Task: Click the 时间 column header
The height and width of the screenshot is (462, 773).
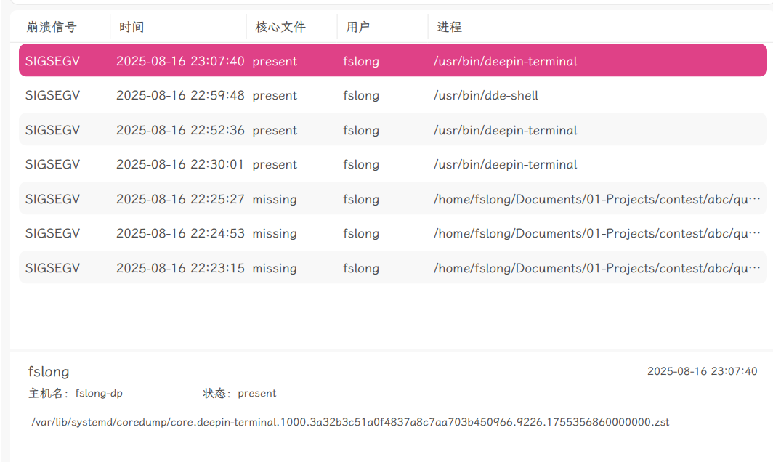Action: [131, 27]
